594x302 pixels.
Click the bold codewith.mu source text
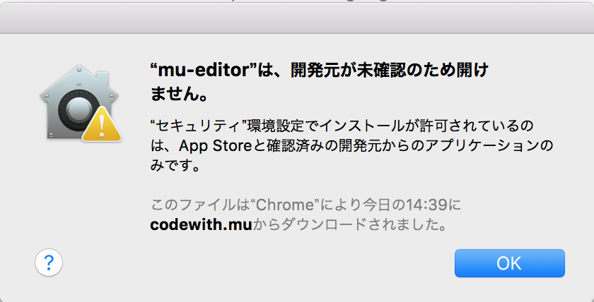pyautogui.click(x=201, y=225)
